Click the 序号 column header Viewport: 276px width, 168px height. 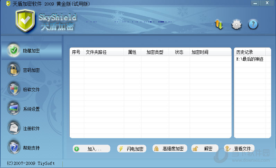[x=77, y=52]
